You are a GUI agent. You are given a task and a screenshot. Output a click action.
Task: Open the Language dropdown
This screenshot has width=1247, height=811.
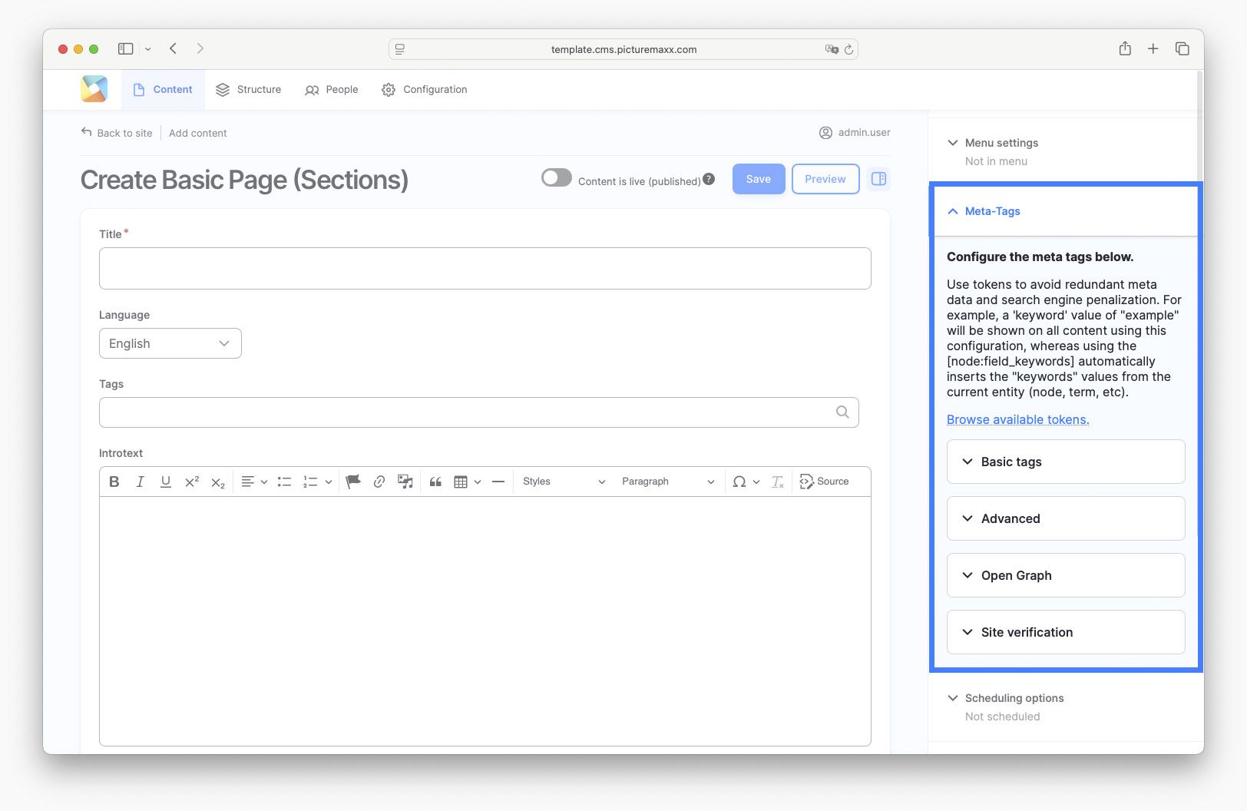coord(170,343)
